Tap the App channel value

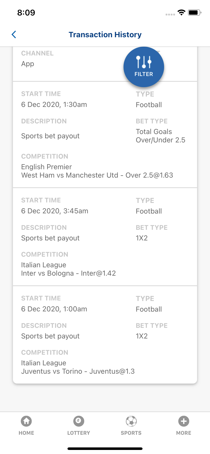28,64
